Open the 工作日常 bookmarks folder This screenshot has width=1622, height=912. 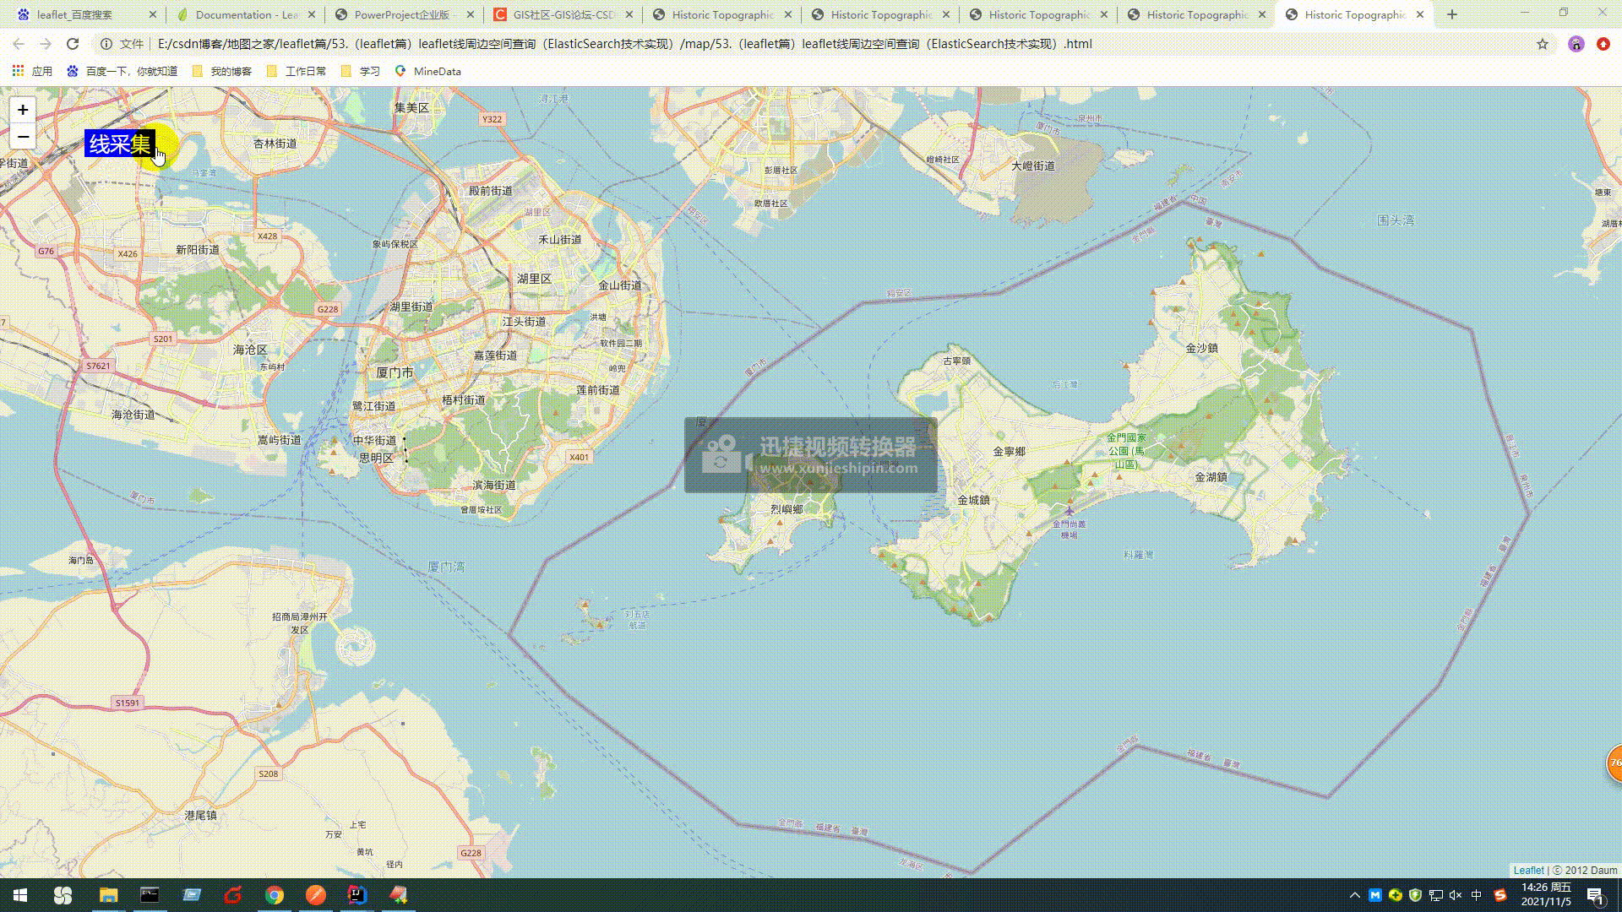(x=297, y=71)
